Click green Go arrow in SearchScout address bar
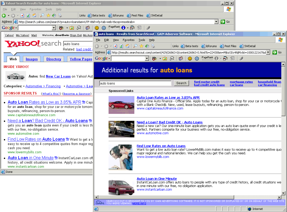The width and height of the screenshot is (287, 212). click(275, 52)
